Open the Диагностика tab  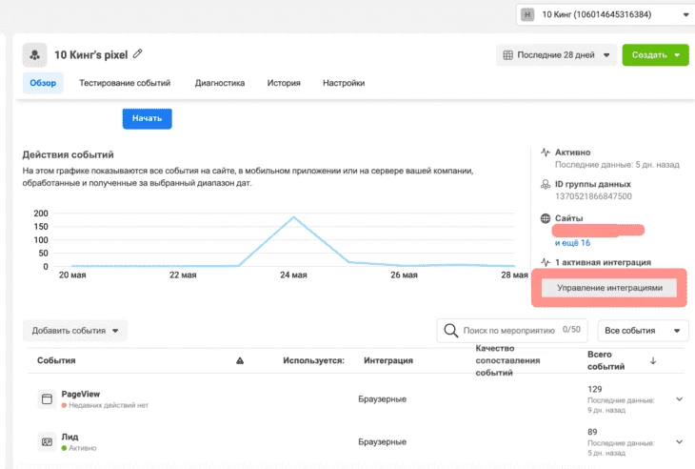[220, 83]
